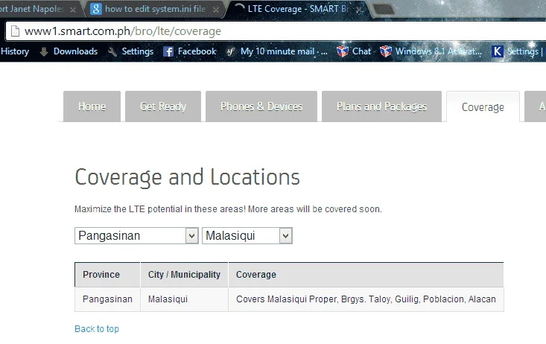Open the Get Ready navigation tab
Image resolution: width=546 pixels, height=344 pixels.
pyautogui.click(x=163, y=106)
